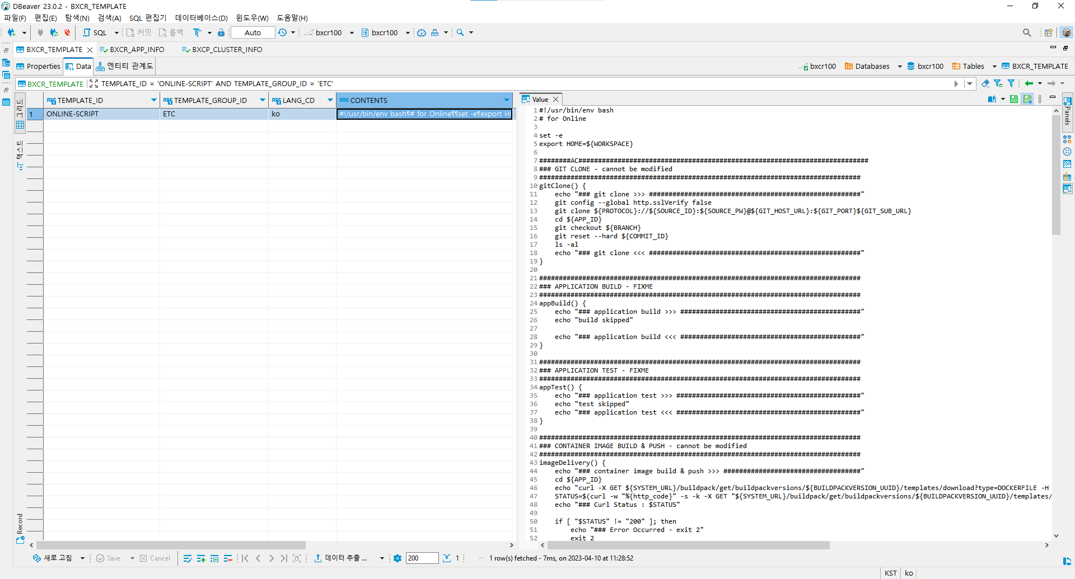Open filter history dropdown arrow

point(970,83)
